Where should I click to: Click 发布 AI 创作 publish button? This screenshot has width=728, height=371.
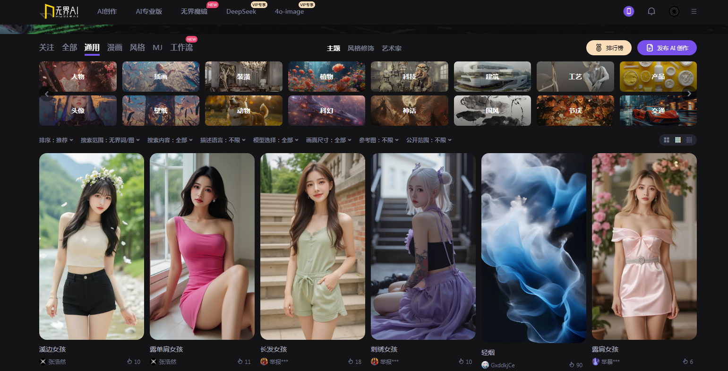pos(667,48)
